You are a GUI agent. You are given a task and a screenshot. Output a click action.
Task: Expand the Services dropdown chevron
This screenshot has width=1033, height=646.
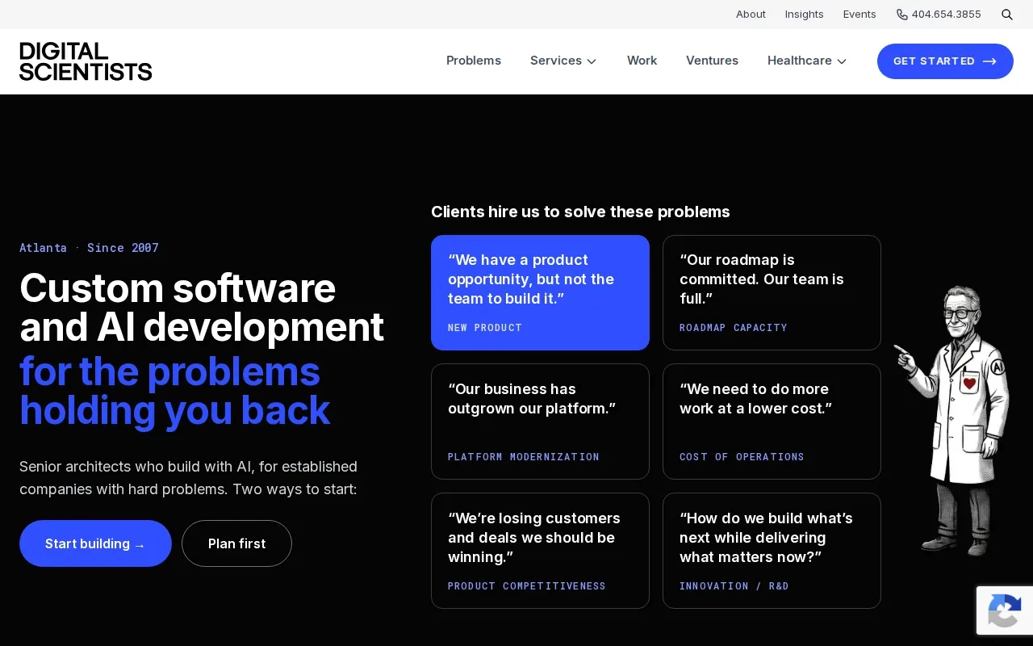click(592, 61)
